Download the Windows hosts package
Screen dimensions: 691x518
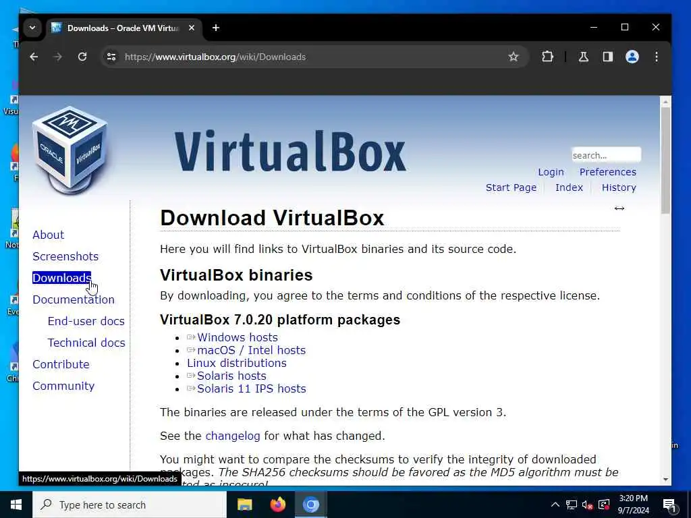(237, 337)
